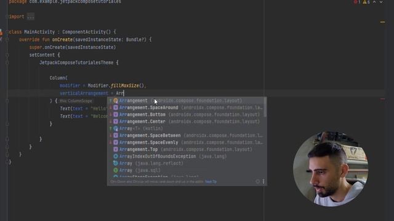Click the lightbulb icon in completion popup footer
The height and width of the screenshot is (221, 394).
pos(257,182)
